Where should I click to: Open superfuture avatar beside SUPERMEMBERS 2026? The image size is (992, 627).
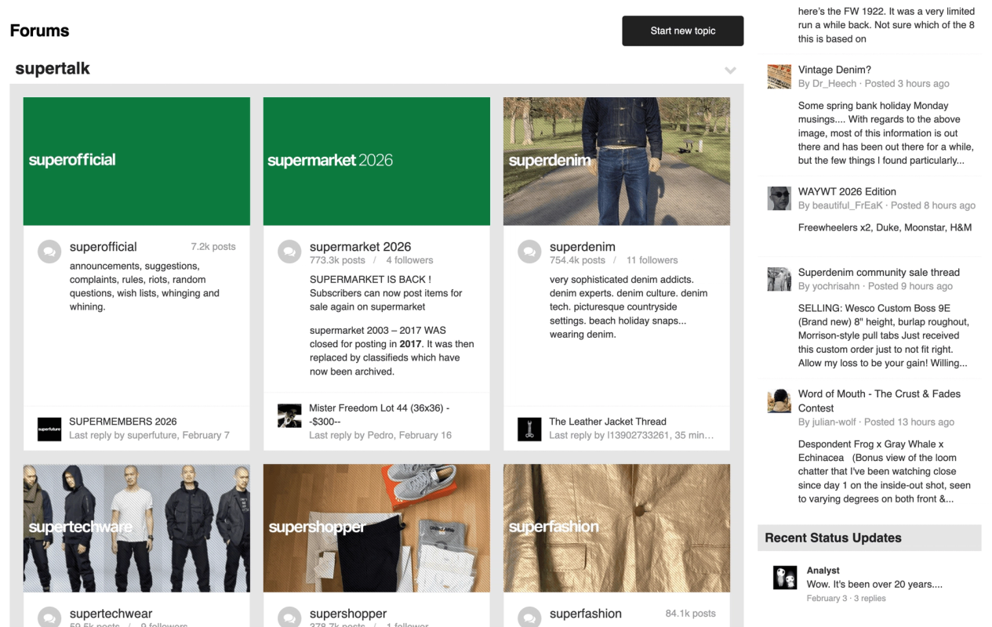point(49,429)
